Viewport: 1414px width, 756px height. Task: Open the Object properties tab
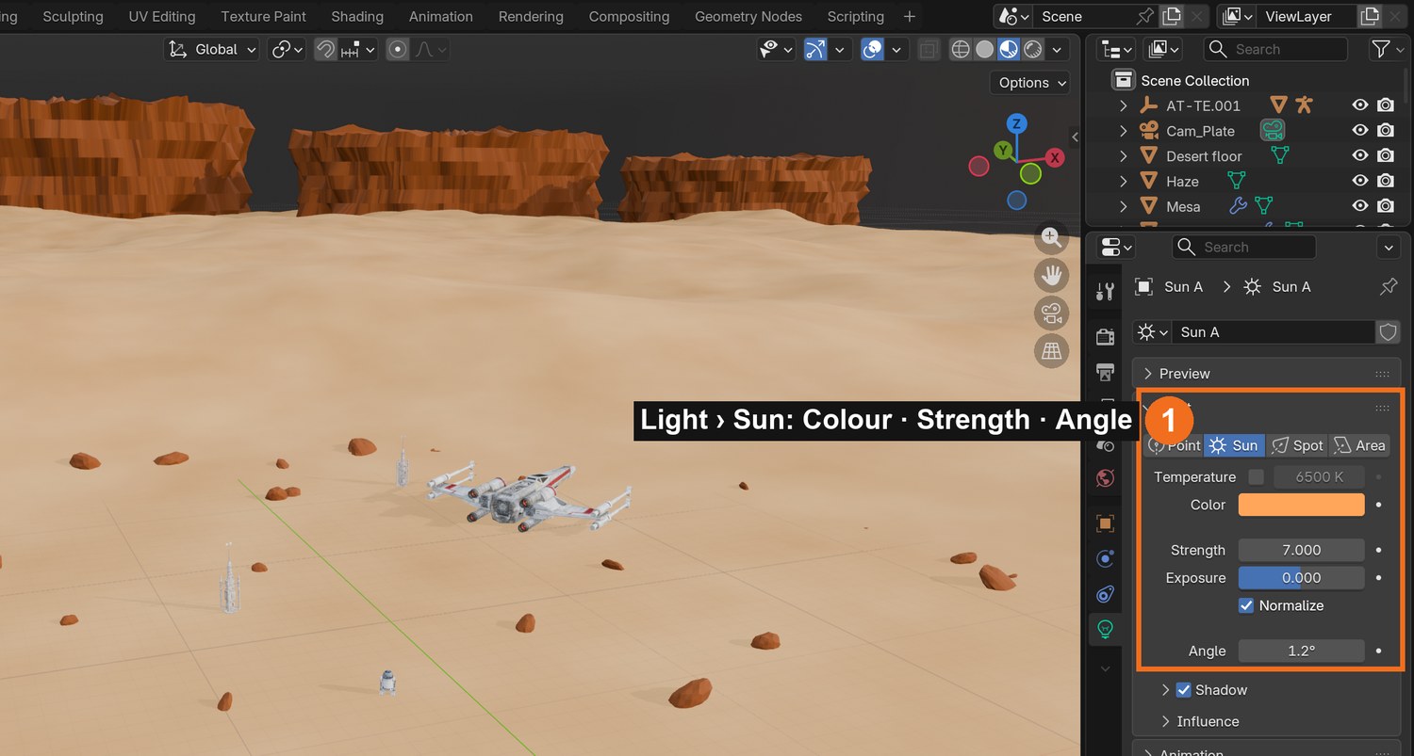click(x=1105, y=523)
